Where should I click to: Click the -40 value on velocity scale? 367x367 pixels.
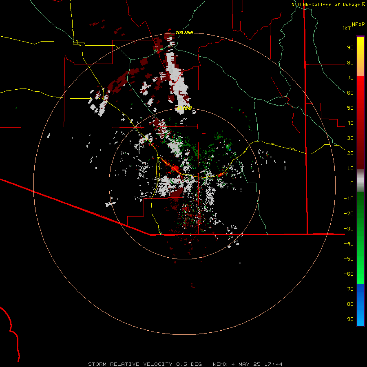349,244
